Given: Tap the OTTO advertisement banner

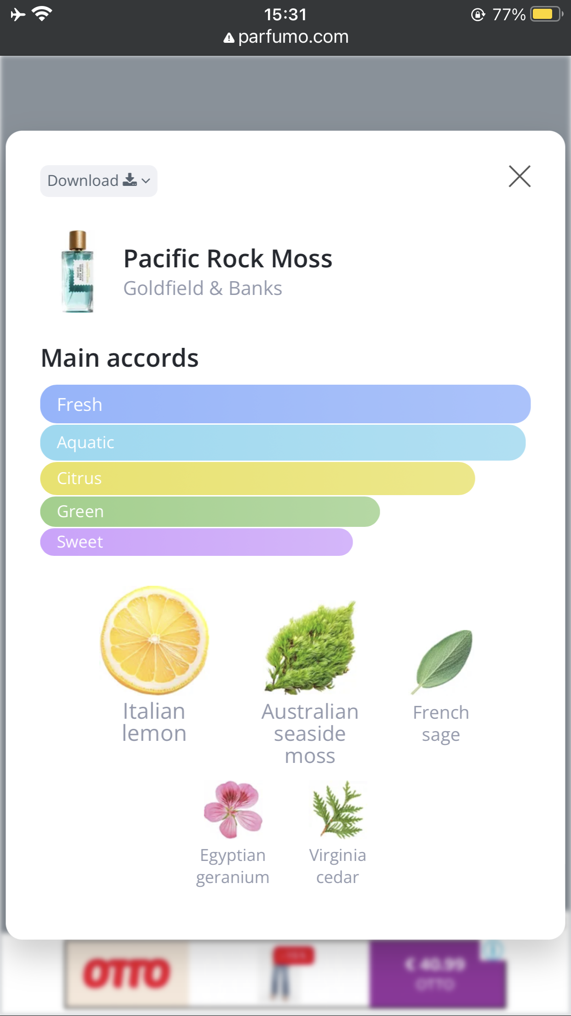Looking at the screenshot, I should 285,974.
